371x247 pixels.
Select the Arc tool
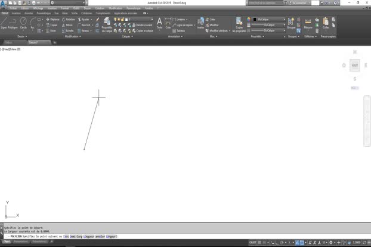[x=33, y=23]
